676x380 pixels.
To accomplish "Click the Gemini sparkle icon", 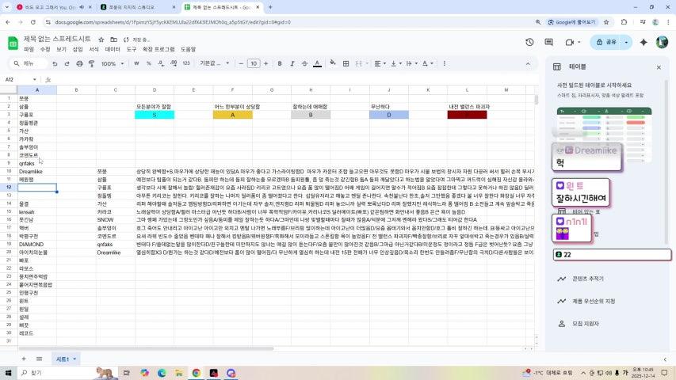I will click(644, 42).
